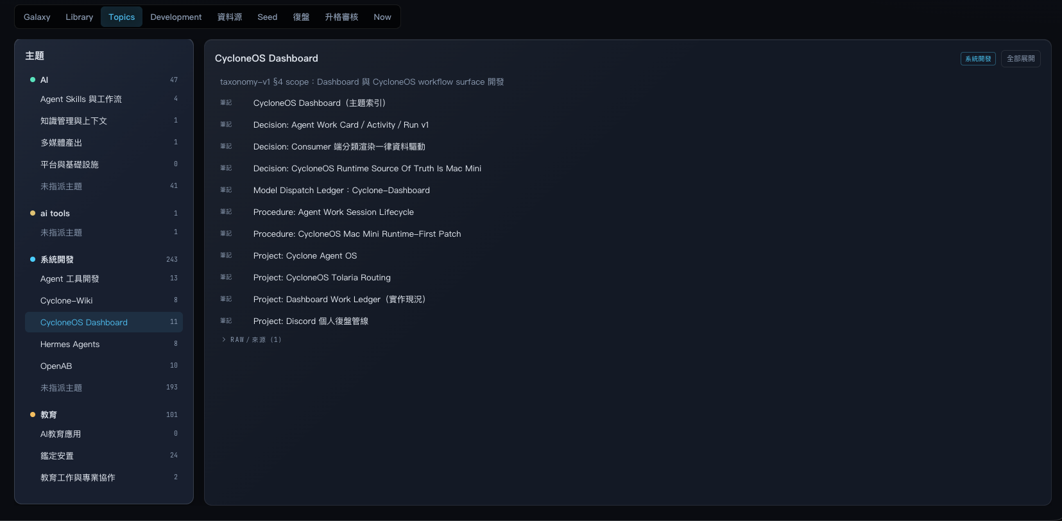Open the Galaxy tab
The width and height of the screenshot is (1062, 521).
coord(37,17)
